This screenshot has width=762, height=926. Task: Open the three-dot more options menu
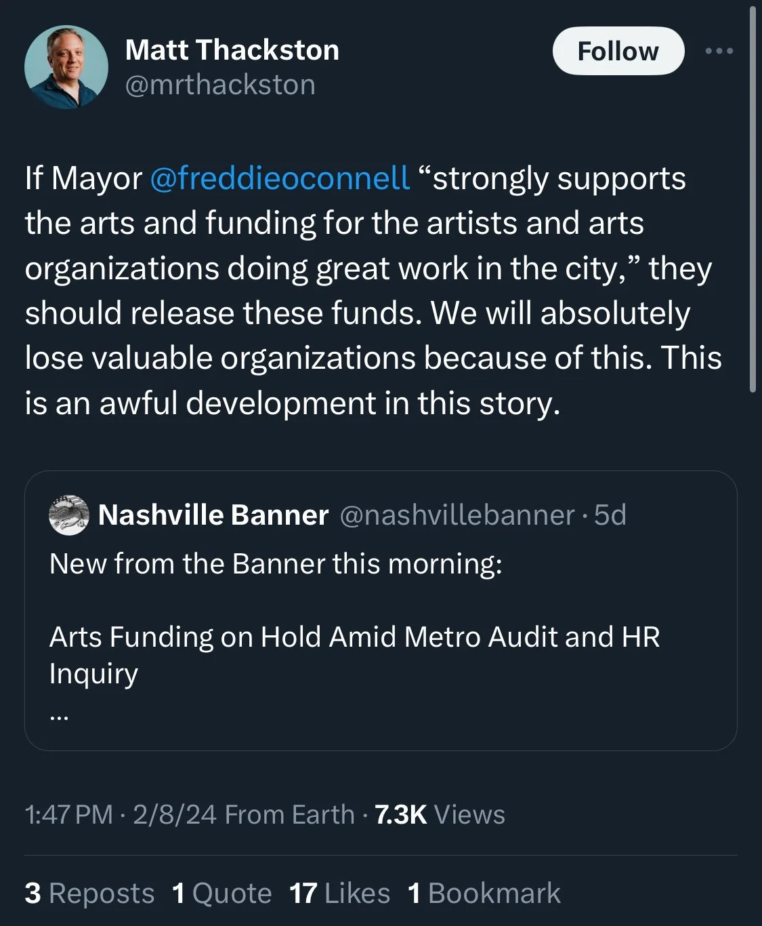coord(719,52)
